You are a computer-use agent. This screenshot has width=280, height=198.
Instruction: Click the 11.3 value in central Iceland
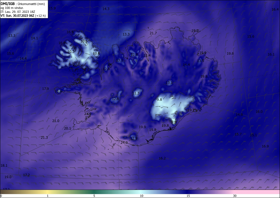click(136, 93)
